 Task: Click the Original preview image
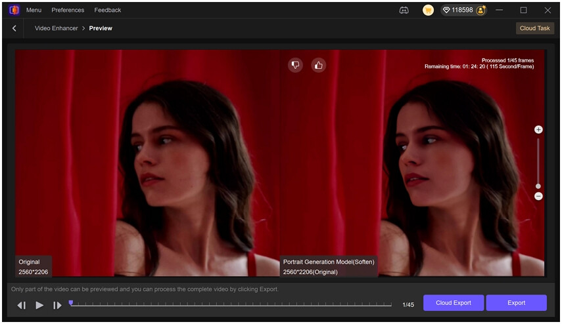tap(147, 163)
